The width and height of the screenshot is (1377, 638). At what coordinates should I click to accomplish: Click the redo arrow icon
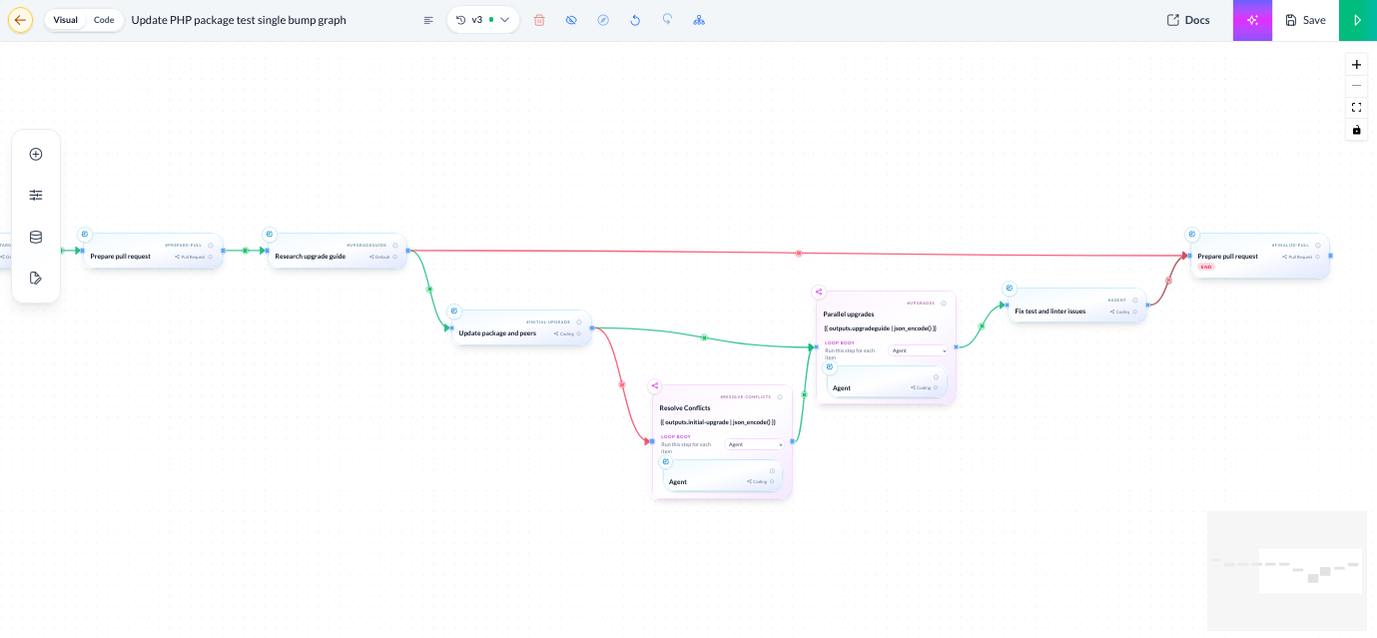pos(667,20)
